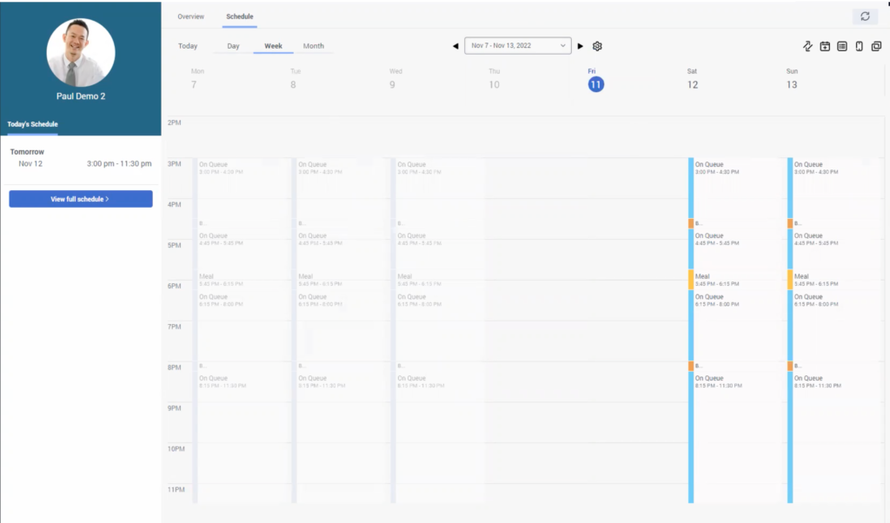
Task: Open Saturday's 3:00 PM On Queue block
Action: coord(735,188)
